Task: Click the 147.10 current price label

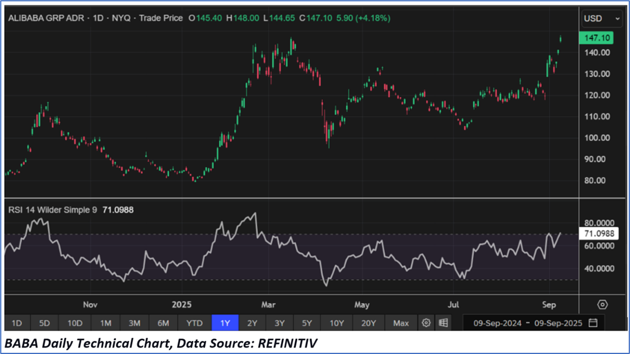Action: (597, 38)
